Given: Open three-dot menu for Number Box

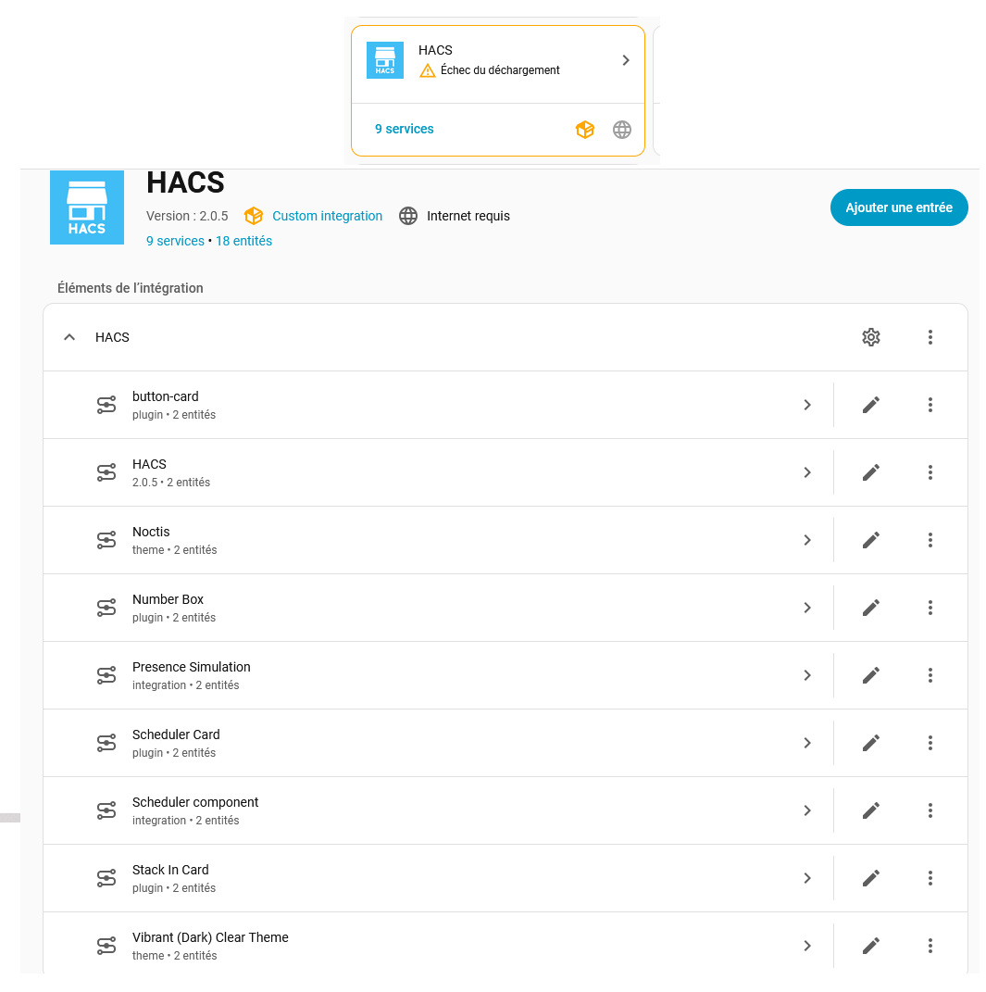Looking at the screenshot, I should pyautogui.click(x=930, y=608).
